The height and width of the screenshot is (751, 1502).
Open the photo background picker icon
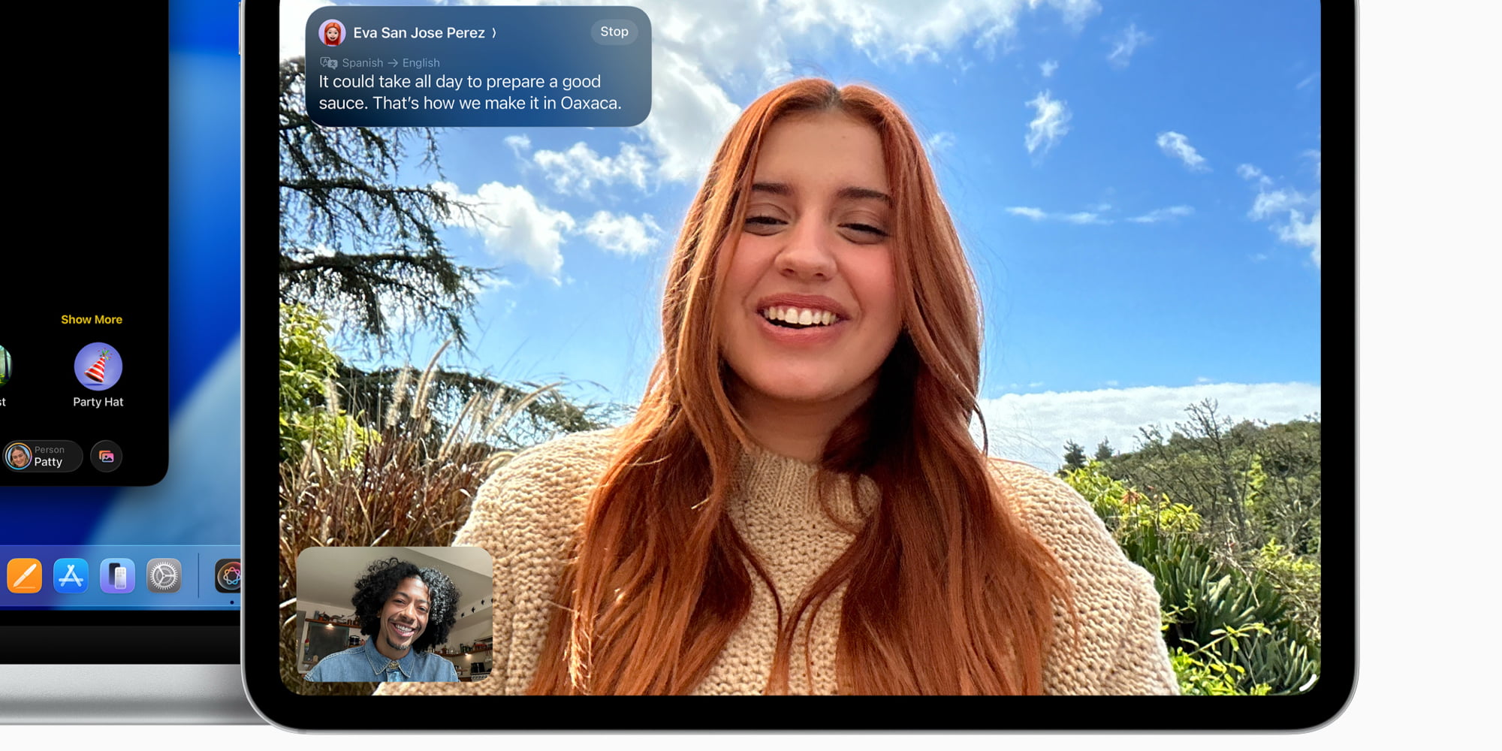(106, 456)
